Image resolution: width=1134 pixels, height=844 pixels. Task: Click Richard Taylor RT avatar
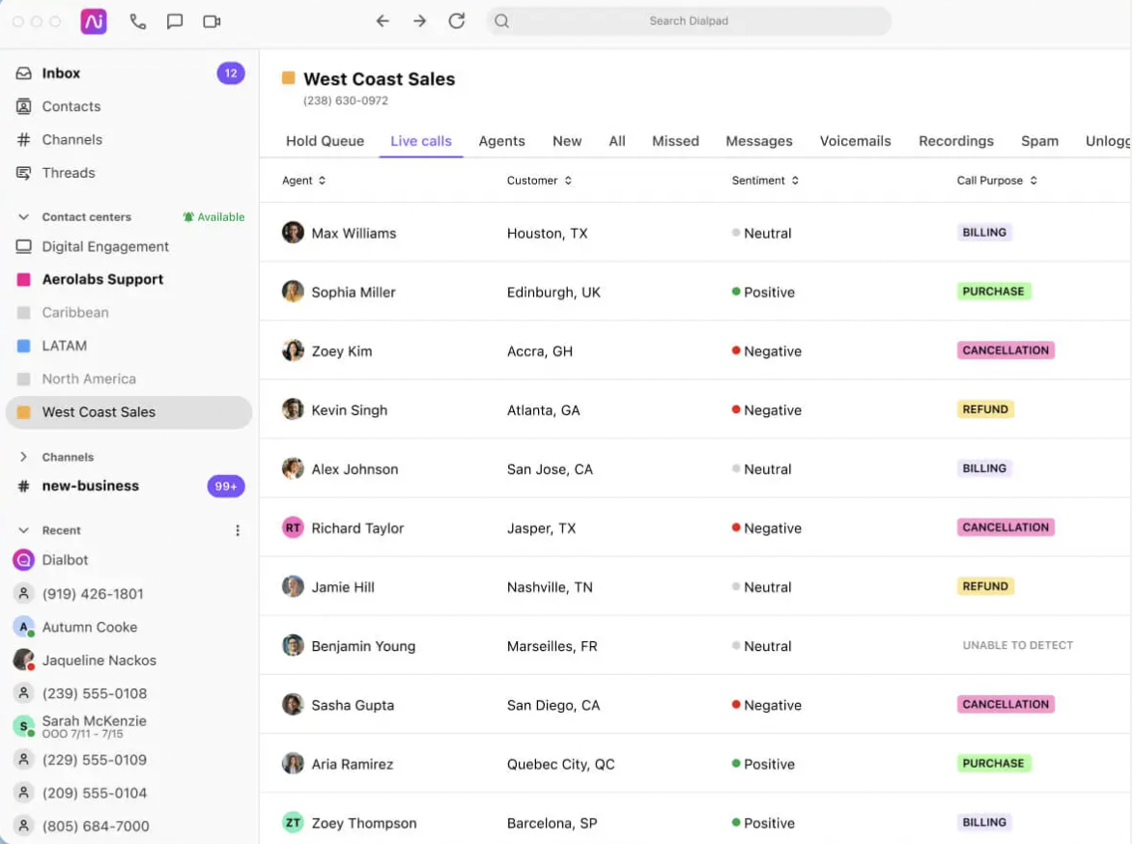[293, 527]
